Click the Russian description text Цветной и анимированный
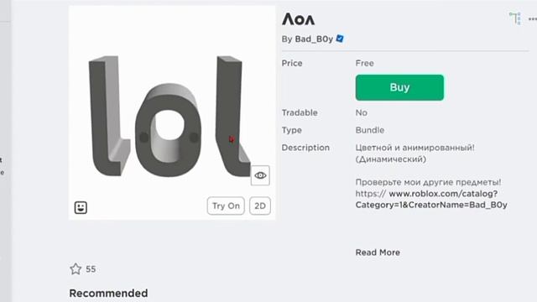 point(415,148)
